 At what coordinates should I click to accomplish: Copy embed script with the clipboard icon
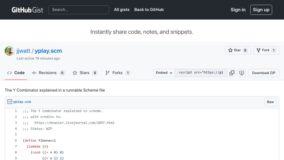pyautogui.click(x=232, y=73)
